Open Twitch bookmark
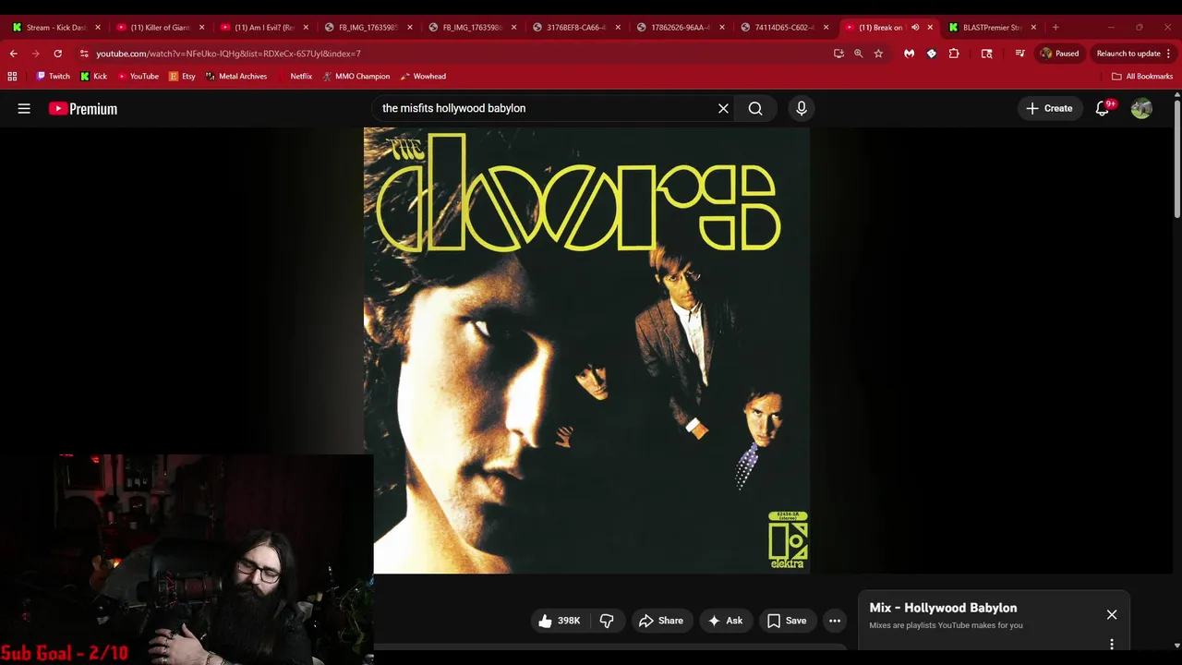Image resolution: width=1182 pixels, height=665 pixels. click(x=53, y=76)
